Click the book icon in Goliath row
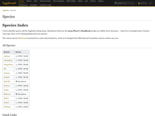This screenshot has height=116, width=155. [x=17, y=77]
